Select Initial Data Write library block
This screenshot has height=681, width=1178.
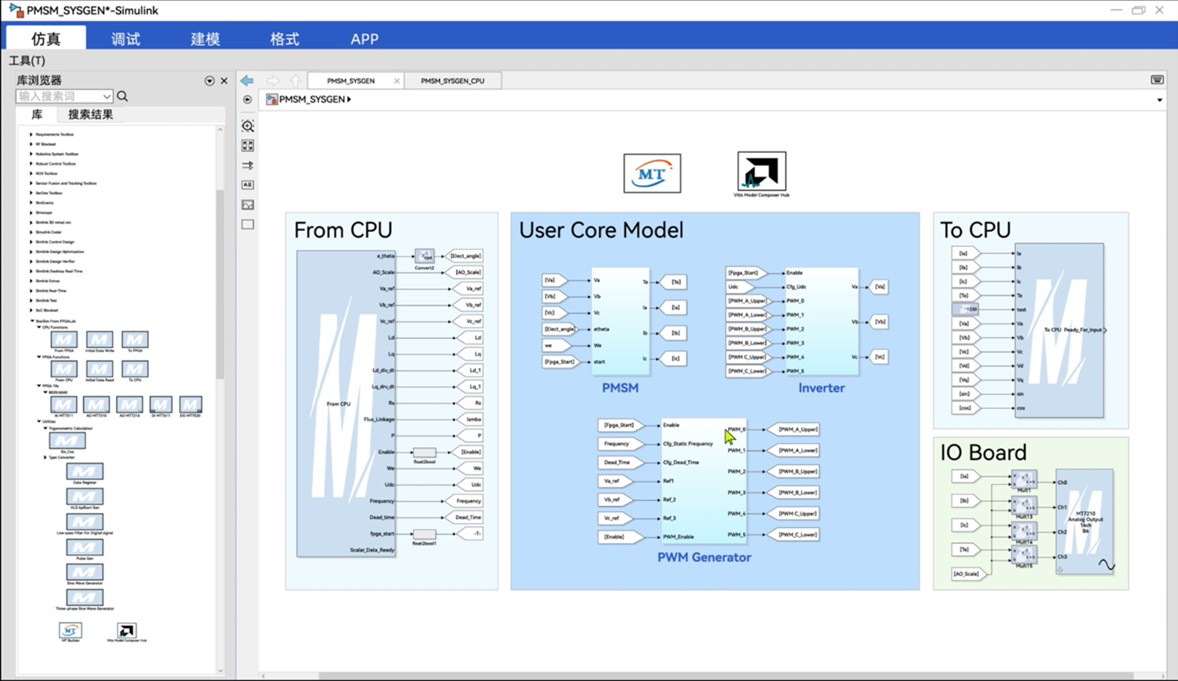click(x=99, y=340)
